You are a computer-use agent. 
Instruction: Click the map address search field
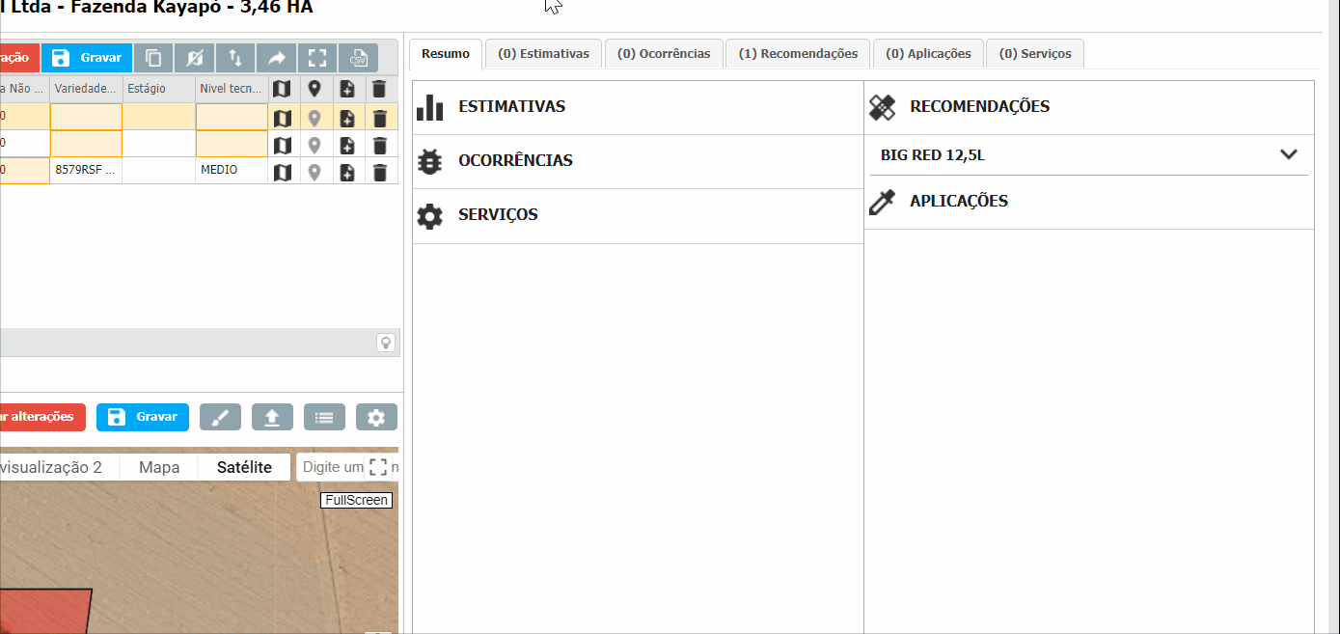pyautogui.click(x=334, y=467)
